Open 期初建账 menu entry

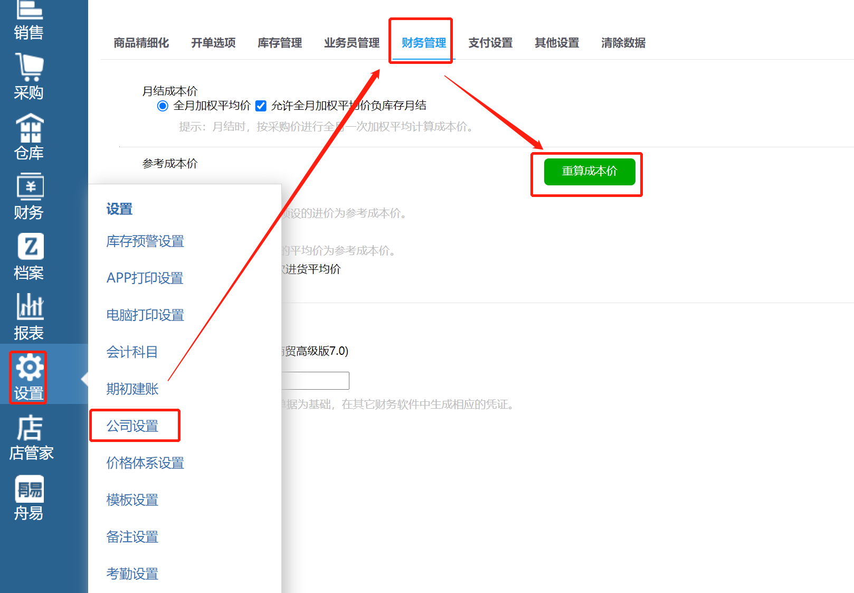coord(132,389)
